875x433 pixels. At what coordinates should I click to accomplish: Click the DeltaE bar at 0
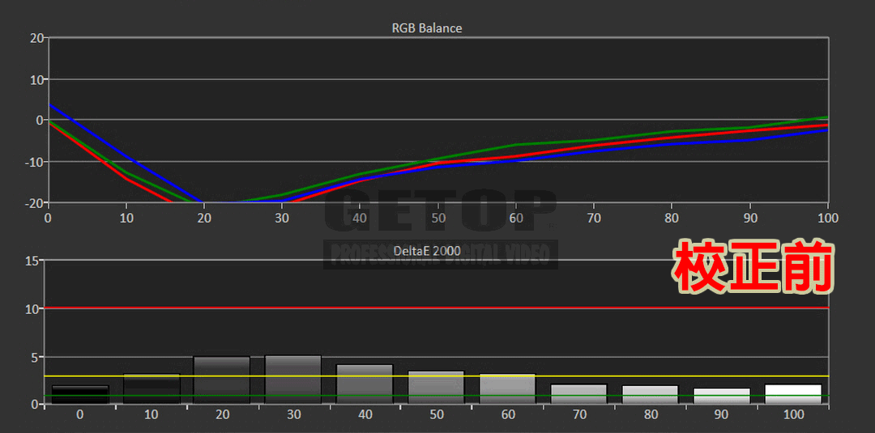click(79, 395)
